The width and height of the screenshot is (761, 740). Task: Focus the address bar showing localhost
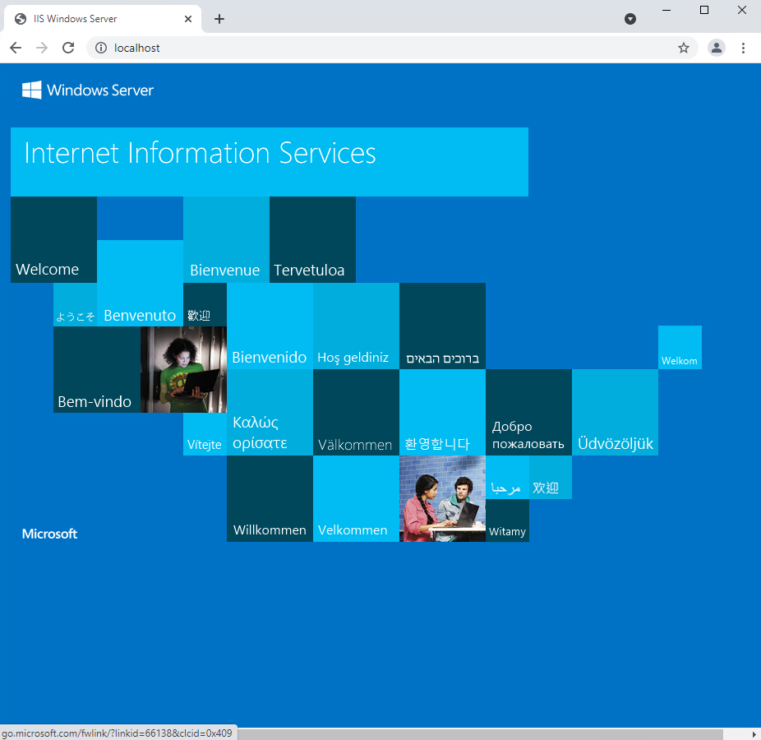pos(392,48)
